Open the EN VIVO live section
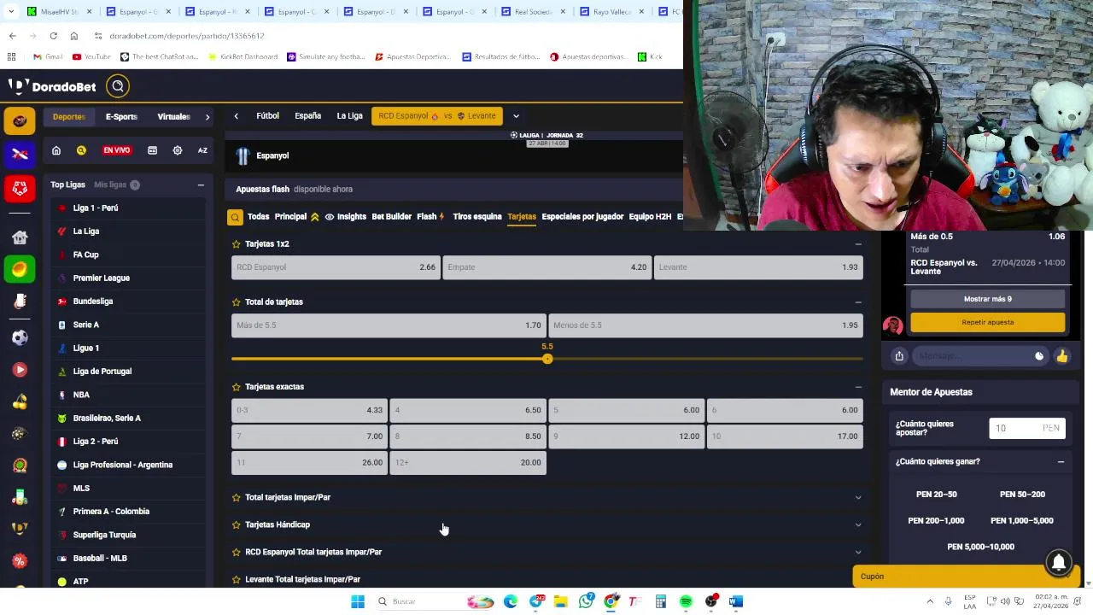The width and height of the screenshot is (1093, 615). [x=117, y=150]
